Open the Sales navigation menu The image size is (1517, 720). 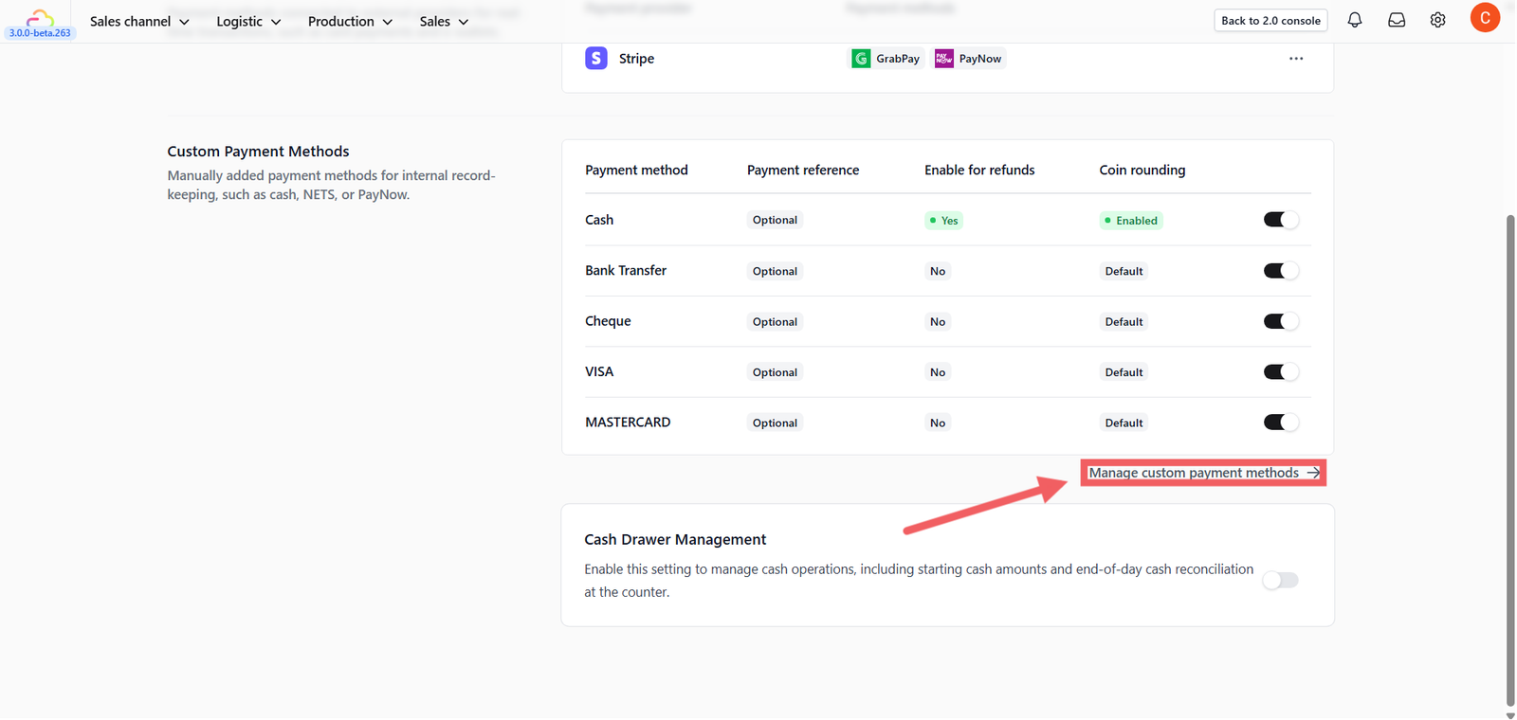444,21
